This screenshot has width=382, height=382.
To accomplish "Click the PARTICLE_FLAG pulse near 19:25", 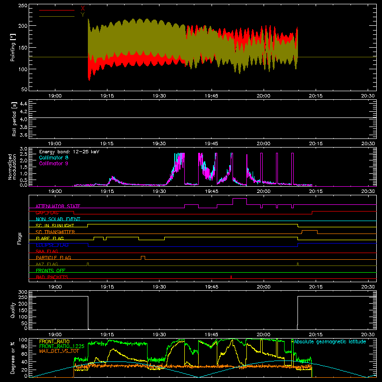I will pos(143,258).
